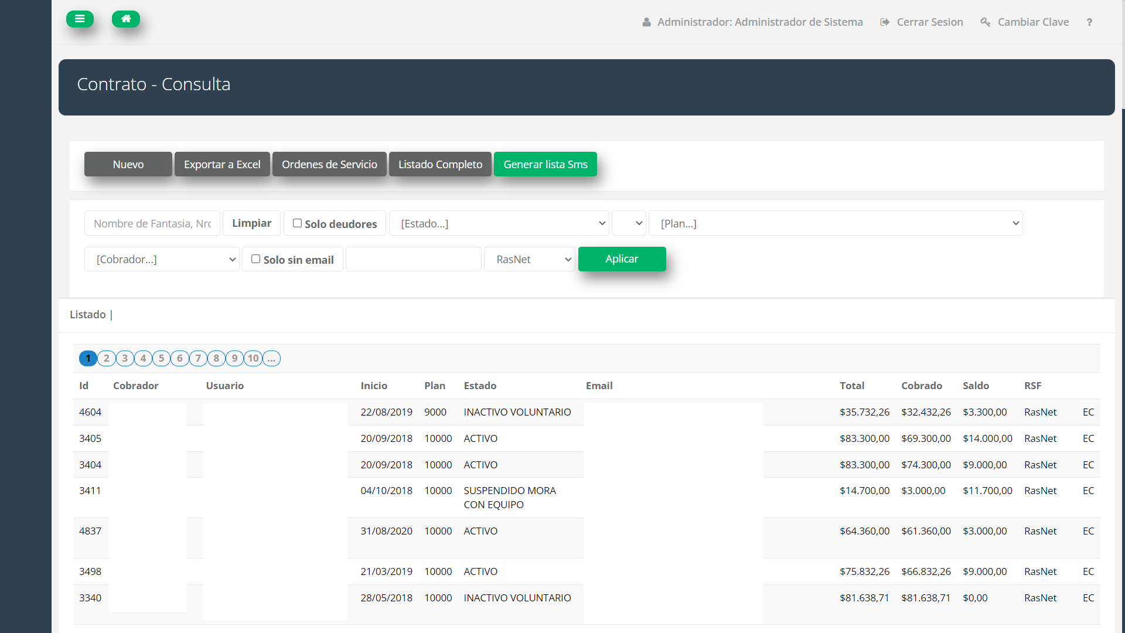Focus the Nombre de Fantasia search field
The image size is (1125, 633).
click(152, 223)
